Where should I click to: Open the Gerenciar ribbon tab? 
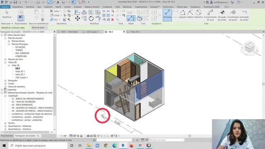pyautogui.click(x=127, y=7)
